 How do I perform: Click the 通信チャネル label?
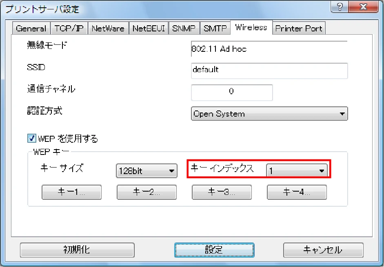(51, 89)
